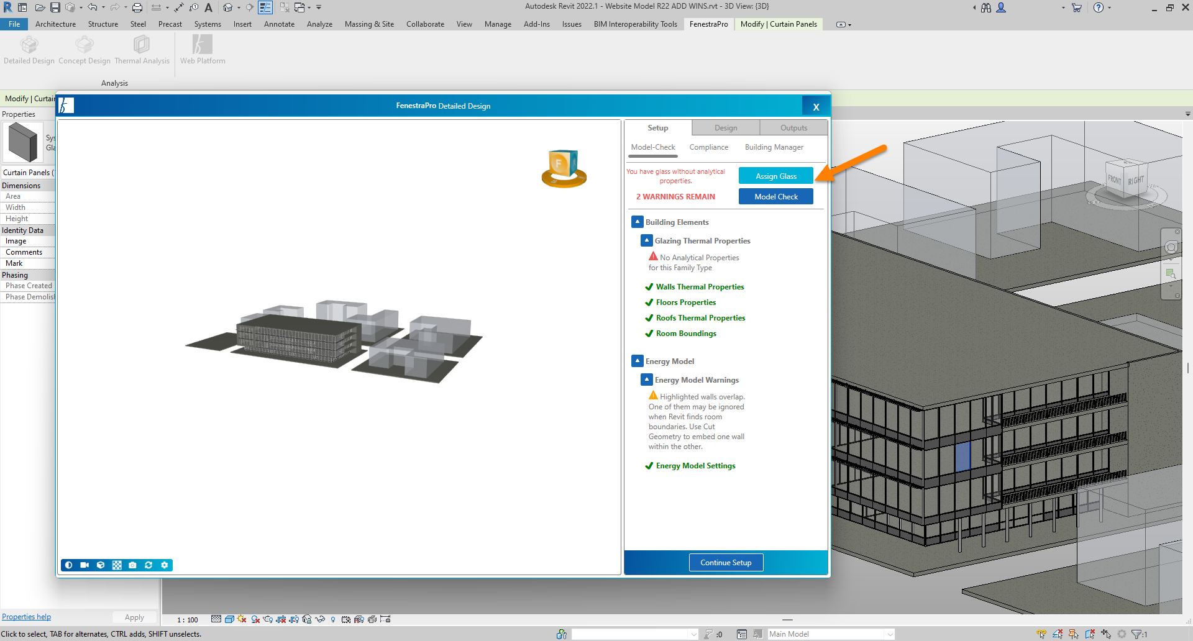Close the FenestraPro Detailed Design dialog
Image resolution: width=1193 pixels, height=641 pixels.
(816, 107)
